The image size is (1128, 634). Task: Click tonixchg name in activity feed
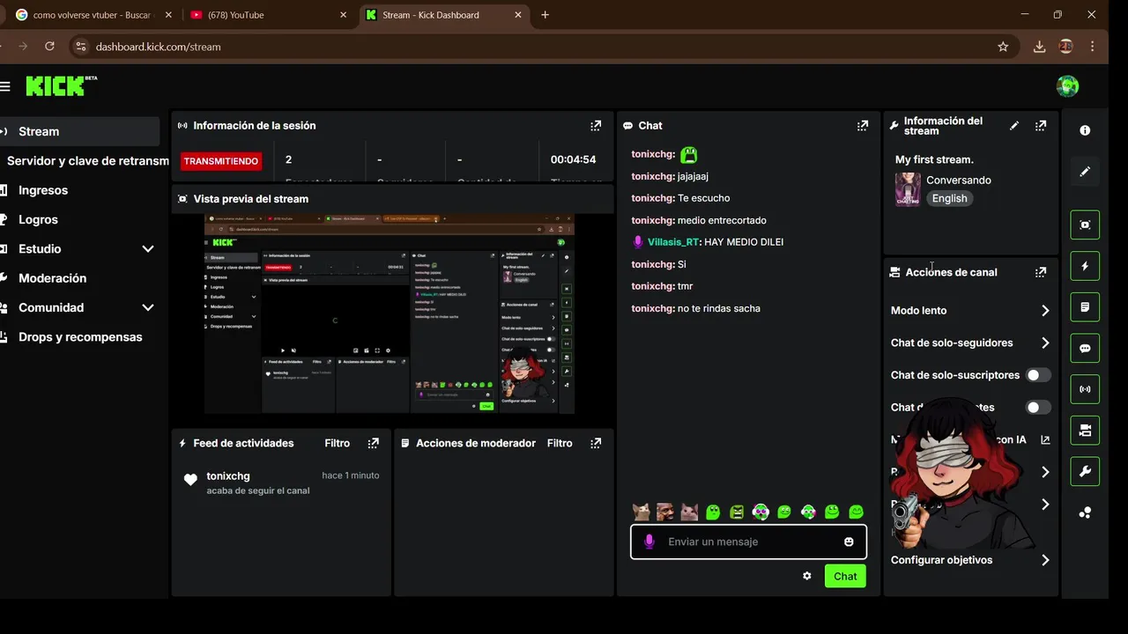228,475
